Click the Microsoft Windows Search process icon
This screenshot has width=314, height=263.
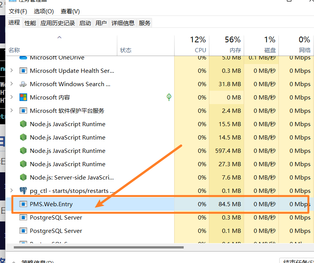[23, 84]
